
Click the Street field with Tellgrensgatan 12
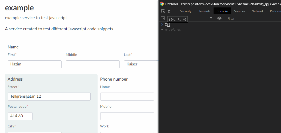(x=49, y=96)
